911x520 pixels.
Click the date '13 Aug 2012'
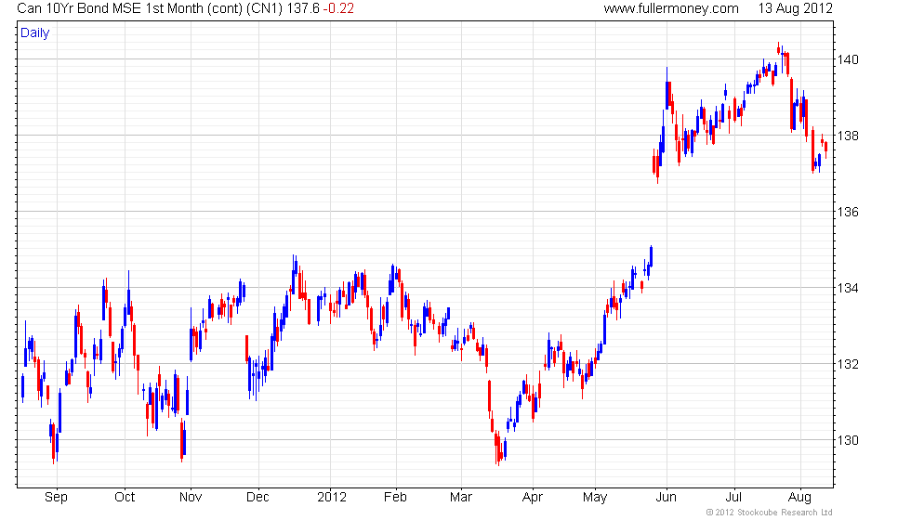(x=796, y=8)
